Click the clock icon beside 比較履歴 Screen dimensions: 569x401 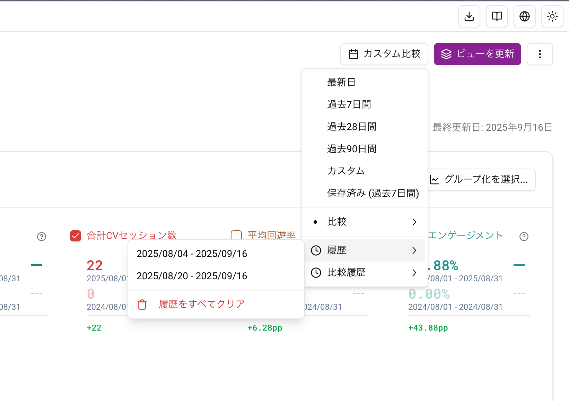click(x=316, y=273)
